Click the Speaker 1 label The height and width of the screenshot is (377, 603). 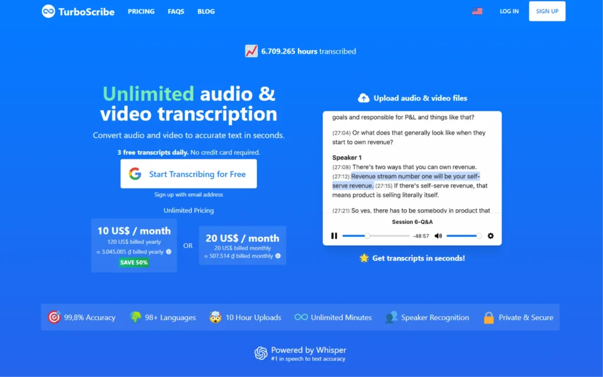(347, 157)
